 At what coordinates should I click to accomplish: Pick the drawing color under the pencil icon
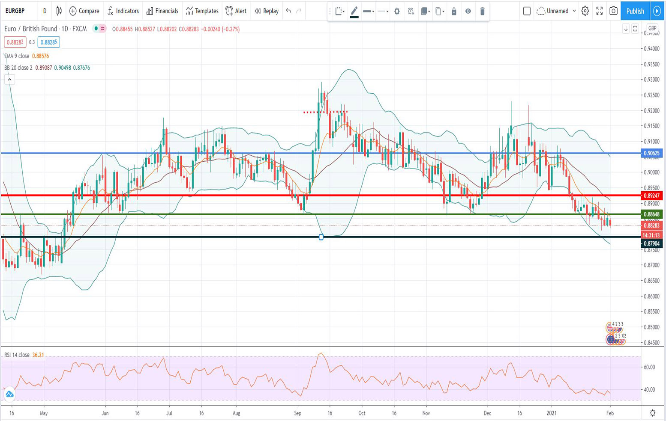[x=354, y=11]
